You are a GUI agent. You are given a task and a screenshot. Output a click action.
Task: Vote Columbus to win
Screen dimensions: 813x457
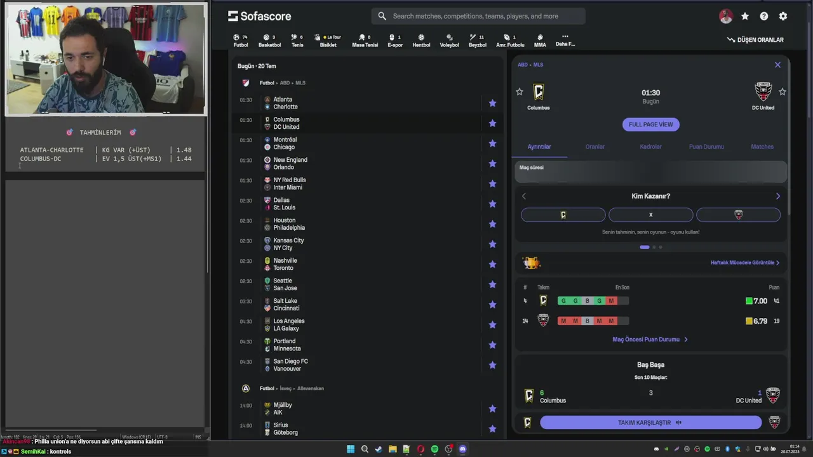click(x=563, y=215)
